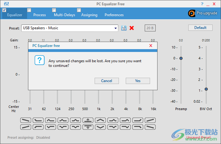Expand the Preset dropdown arrow
The height and width of the screenshot is (144, 221).
[115, 28]
